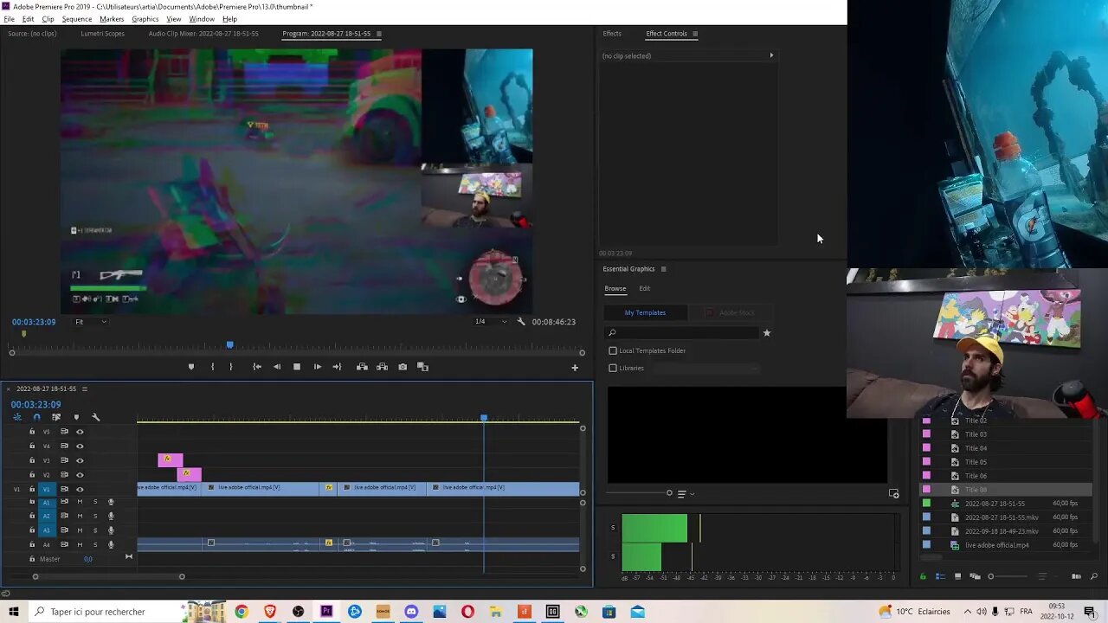Open the Program monitor panel menu
The width and height of the screenshot is (1108, 623).
378,34
